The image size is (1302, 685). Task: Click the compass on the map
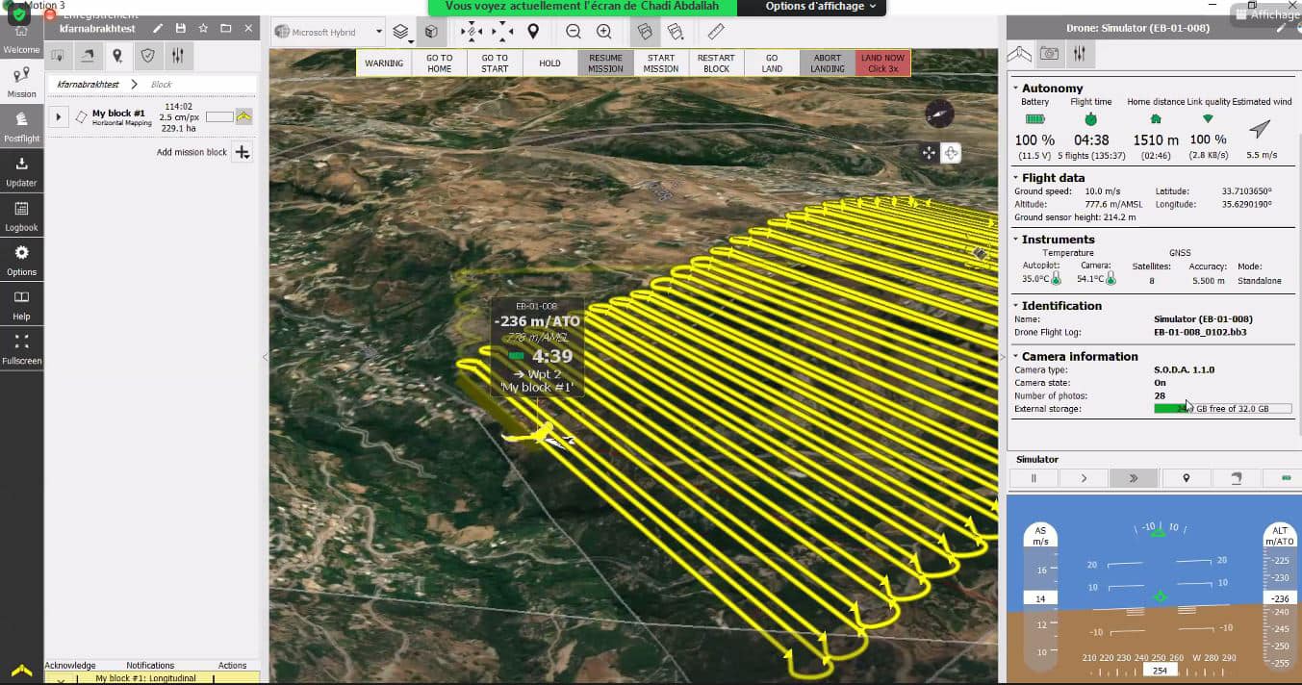pyautogui.click(x=939, y=113)
